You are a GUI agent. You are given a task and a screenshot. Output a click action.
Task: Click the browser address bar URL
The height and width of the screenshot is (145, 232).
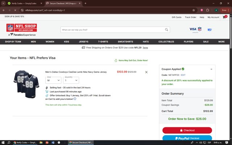45,10
